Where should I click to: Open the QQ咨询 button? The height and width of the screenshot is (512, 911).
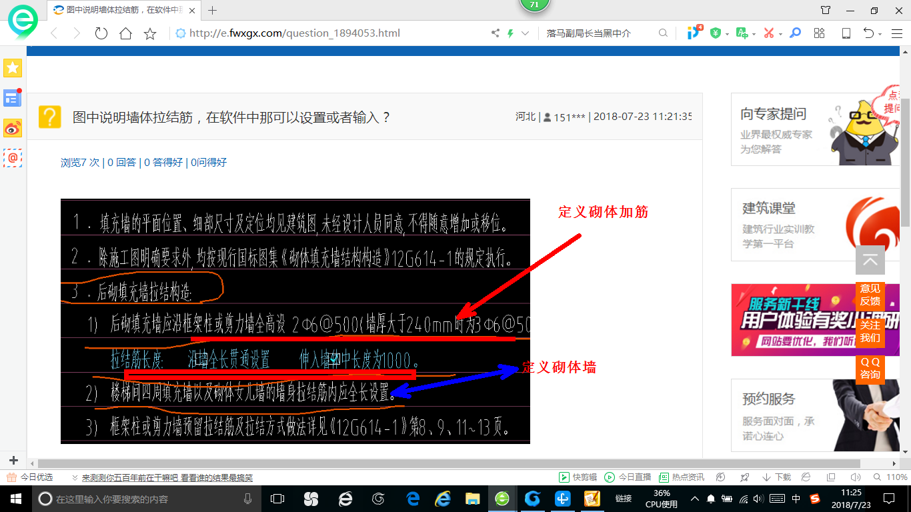870,368
